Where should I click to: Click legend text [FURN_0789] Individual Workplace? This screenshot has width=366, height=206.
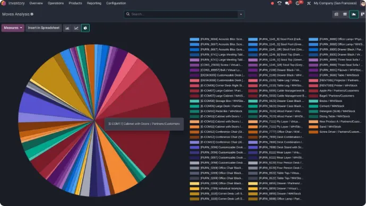coord(222,188)
